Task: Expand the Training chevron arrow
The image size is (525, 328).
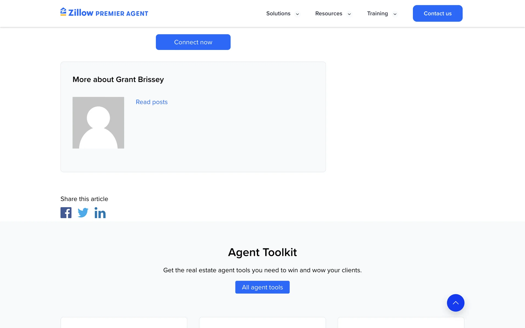Action: coord(395,14)
